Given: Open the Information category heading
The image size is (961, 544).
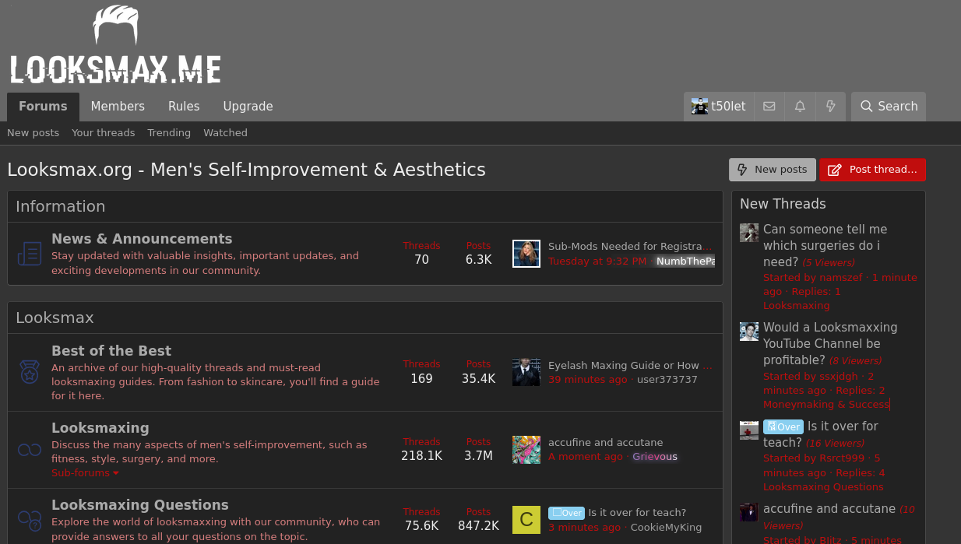Looking at the screenshot, I should (61, 206).
